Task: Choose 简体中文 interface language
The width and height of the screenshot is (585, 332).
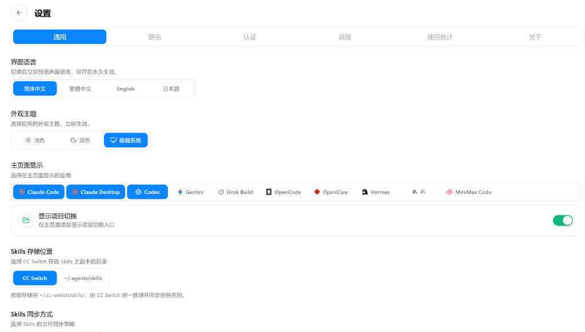Action: tap(35, 89)
